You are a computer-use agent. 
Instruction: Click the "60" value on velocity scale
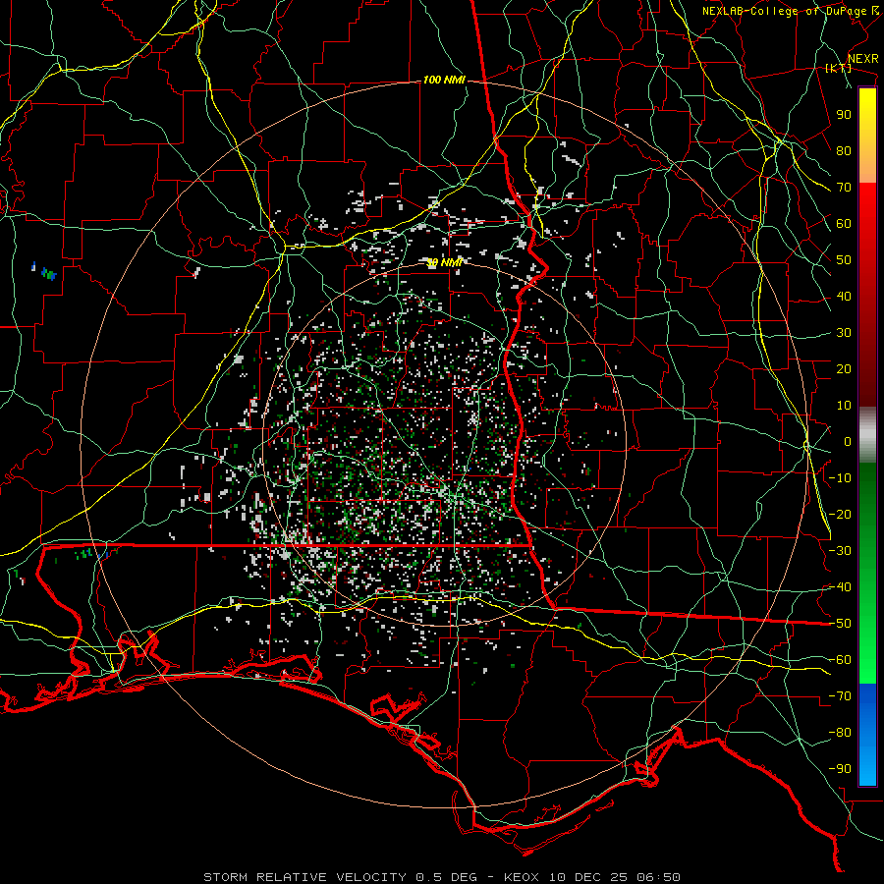click(844, 223)
